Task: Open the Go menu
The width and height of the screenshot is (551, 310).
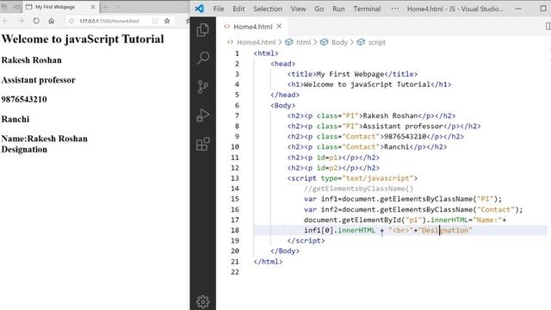Action: coord(319,9)
